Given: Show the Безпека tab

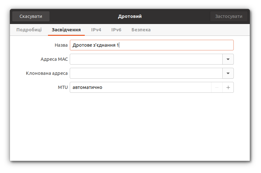Looking at the screenshot, I should [x=141, y=30].
